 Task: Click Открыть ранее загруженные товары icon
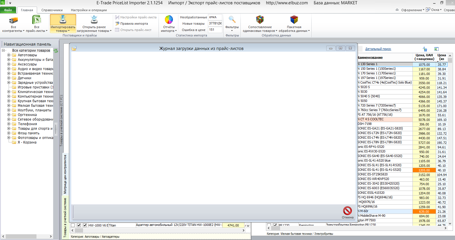[x=94, y=20]
